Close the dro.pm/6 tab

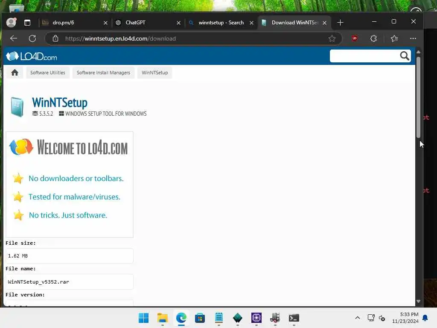(105, 23)
